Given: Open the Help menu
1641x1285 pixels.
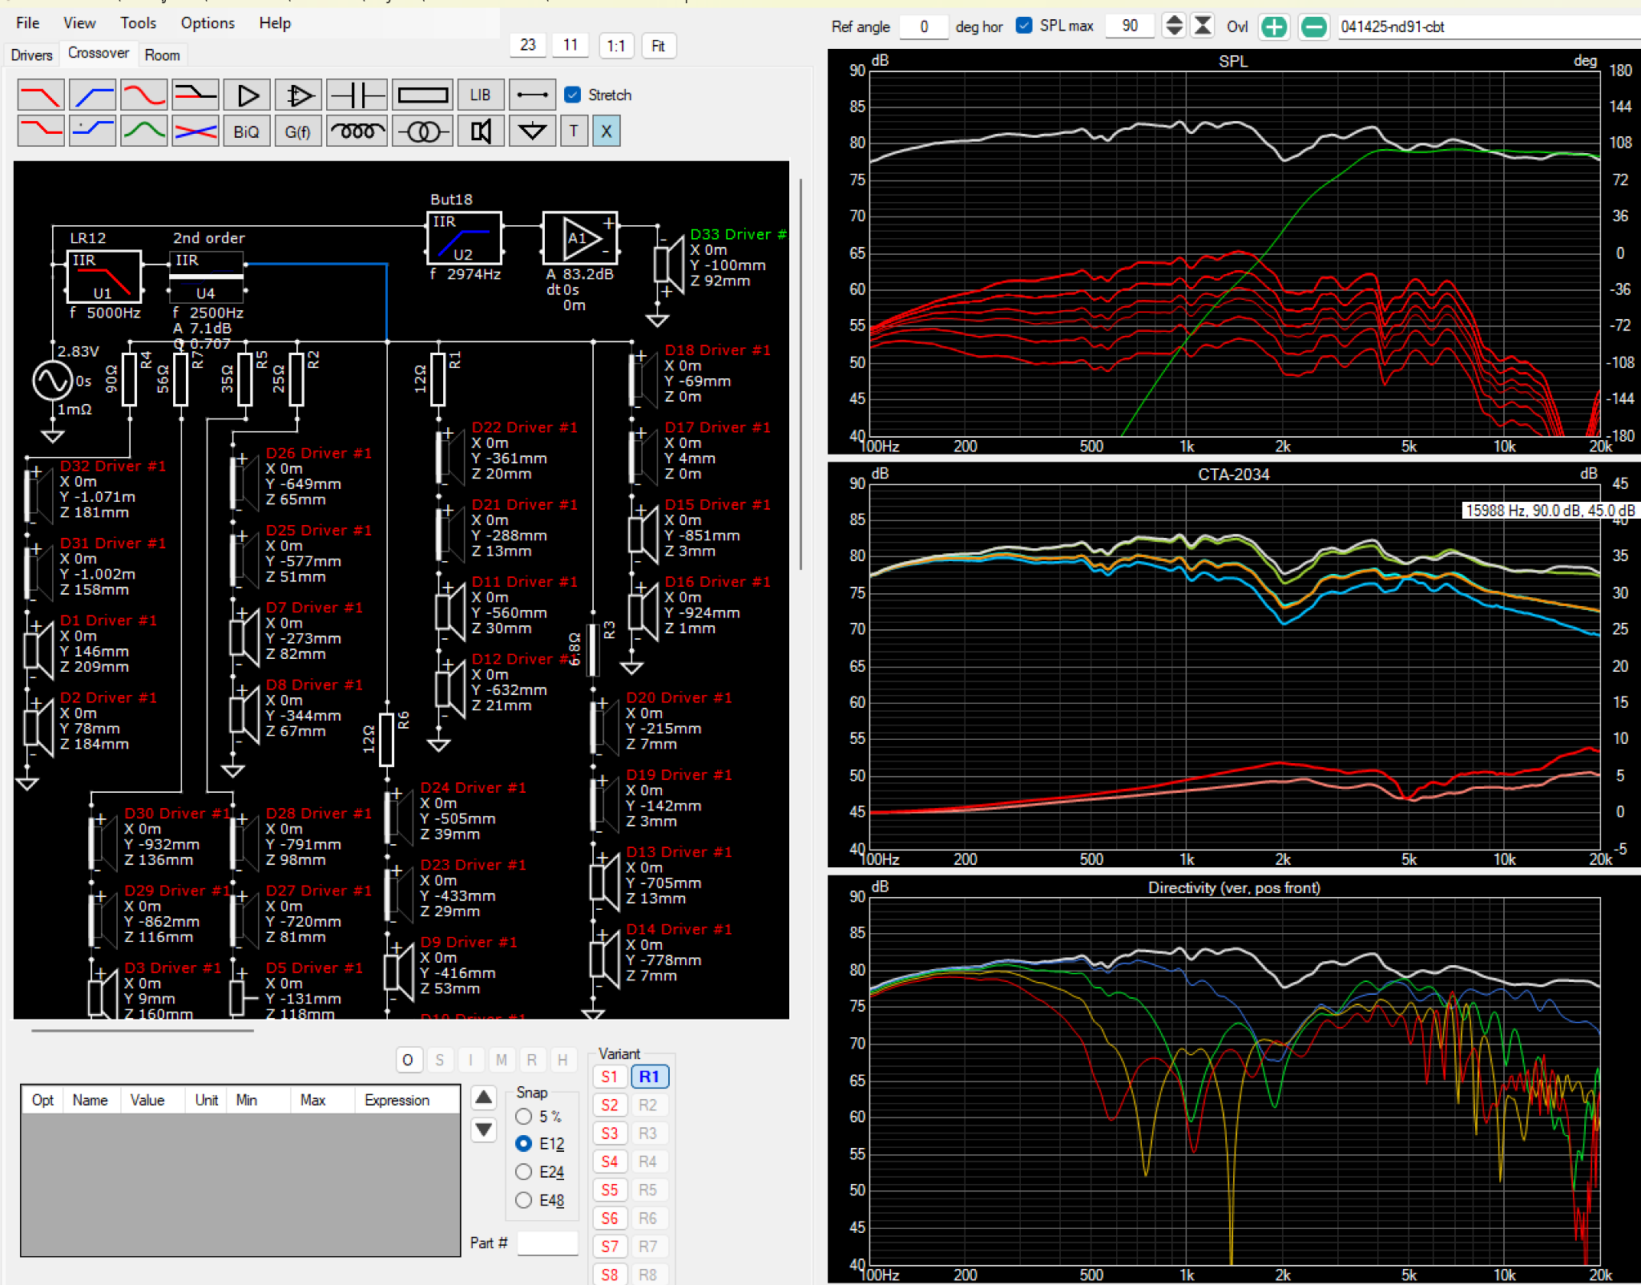Looking at the screenshot, I should point(275,22).
